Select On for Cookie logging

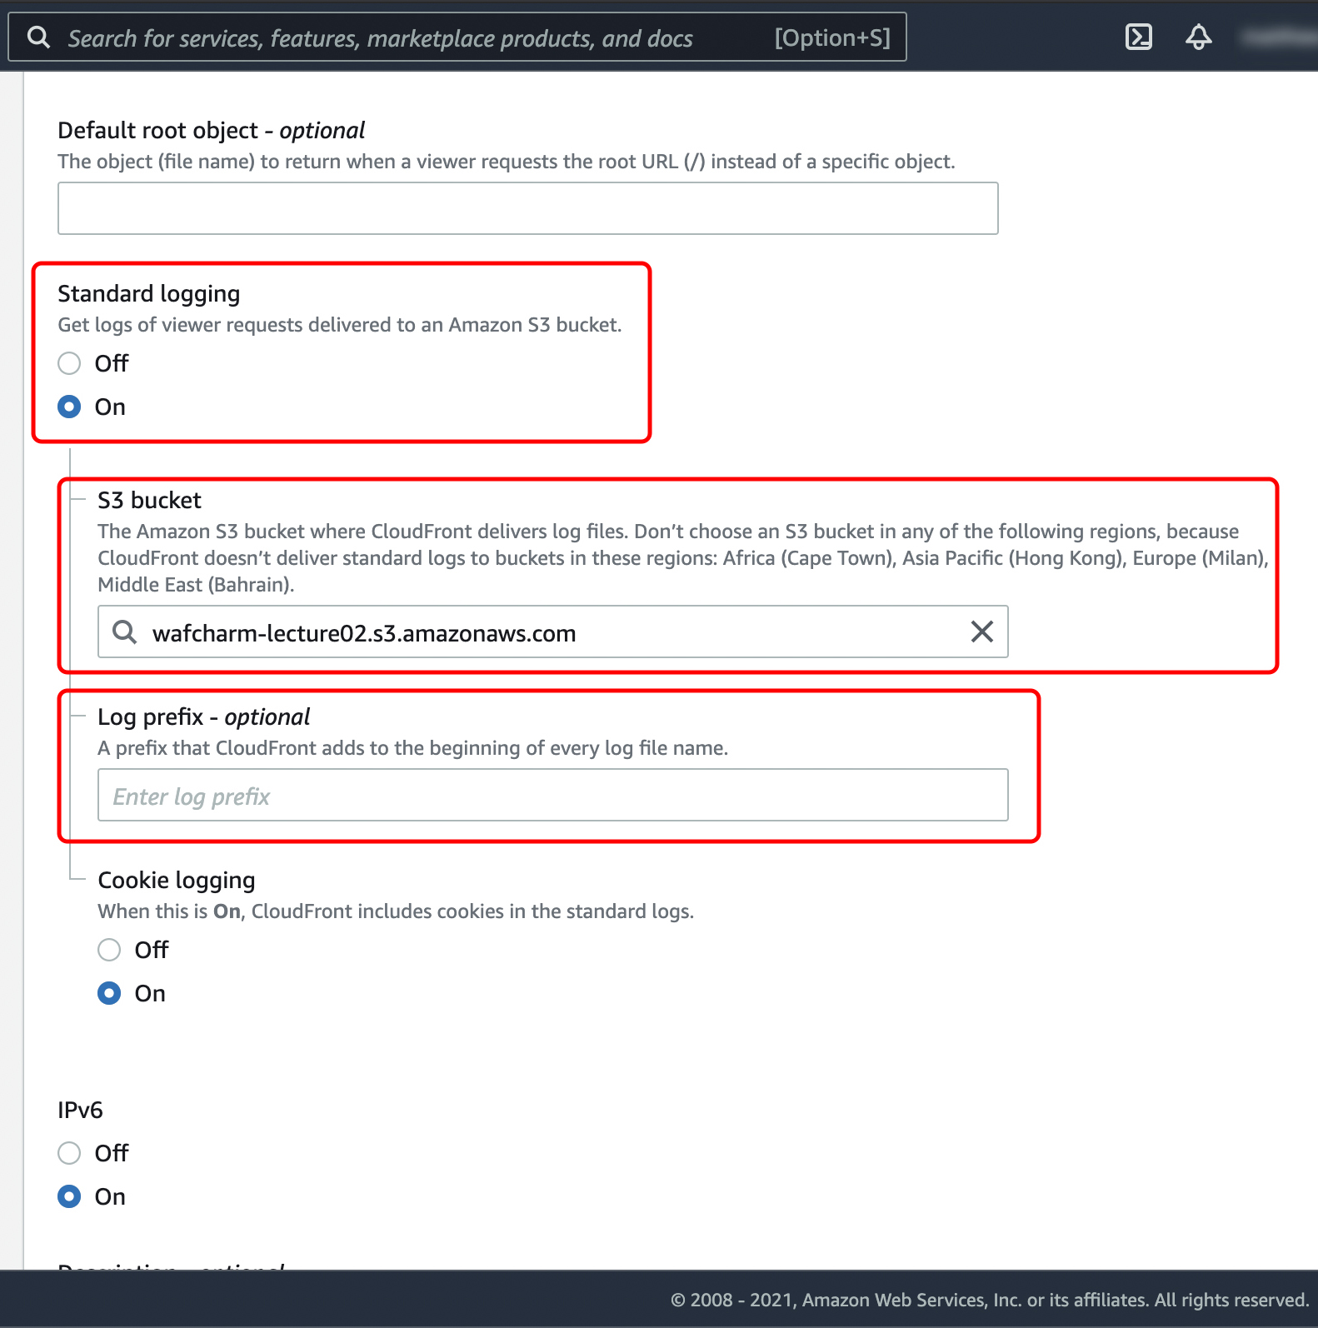[x=109, y=993]
